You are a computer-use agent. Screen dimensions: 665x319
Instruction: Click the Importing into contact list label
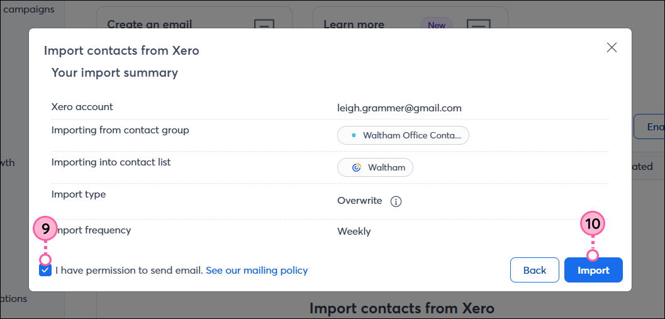point(111,162)
